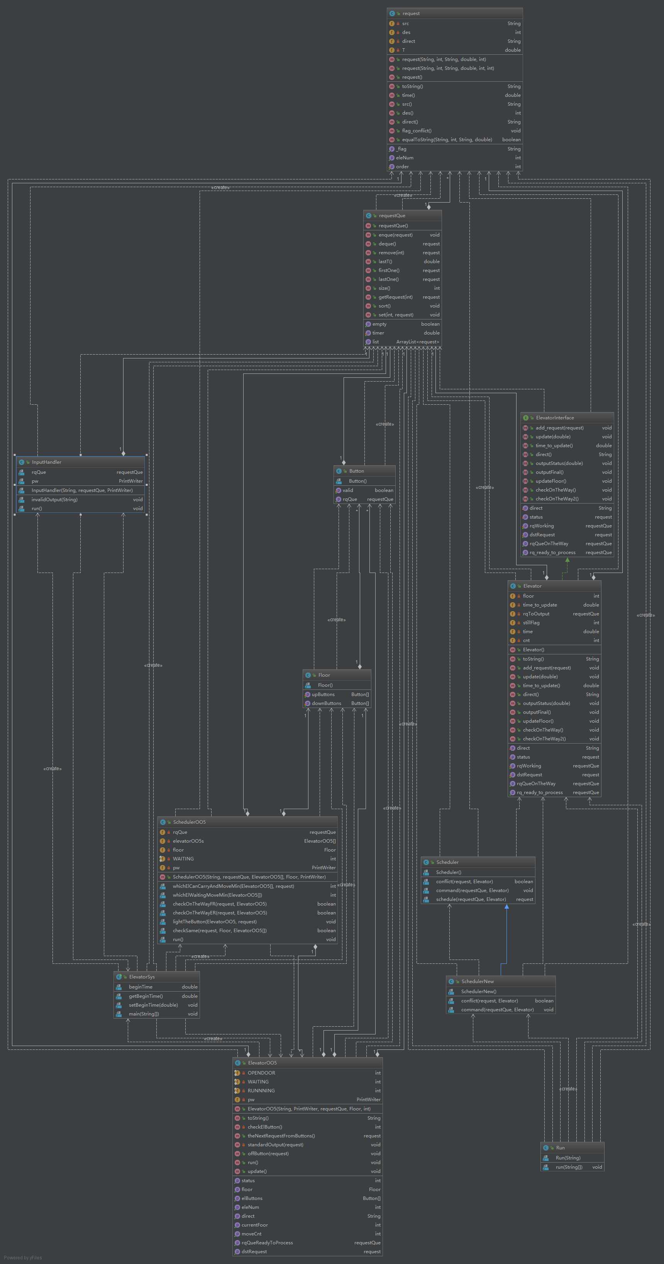Select the 'downButtons' property in Floor

337,704
